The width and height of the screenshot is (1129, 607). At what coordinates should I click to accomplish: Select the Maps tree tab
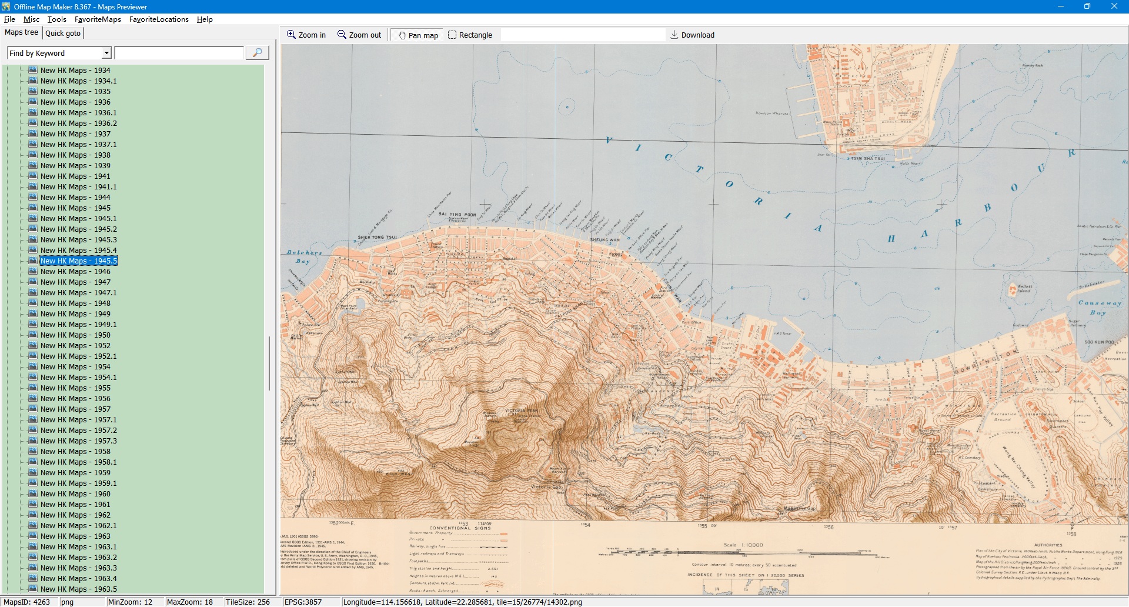[x=21, y=32]
